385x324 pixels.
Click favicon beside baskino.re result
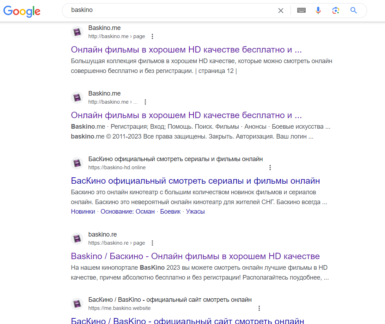click(x=77, y=239)
